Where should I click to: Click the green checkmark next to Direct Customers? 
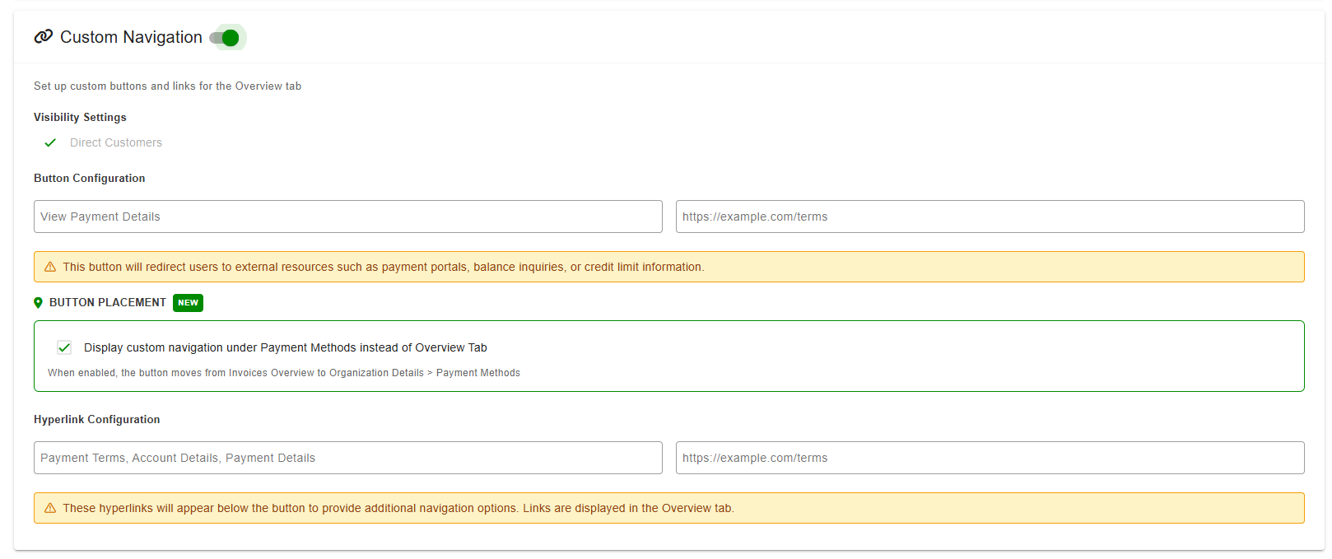[50, 142]
